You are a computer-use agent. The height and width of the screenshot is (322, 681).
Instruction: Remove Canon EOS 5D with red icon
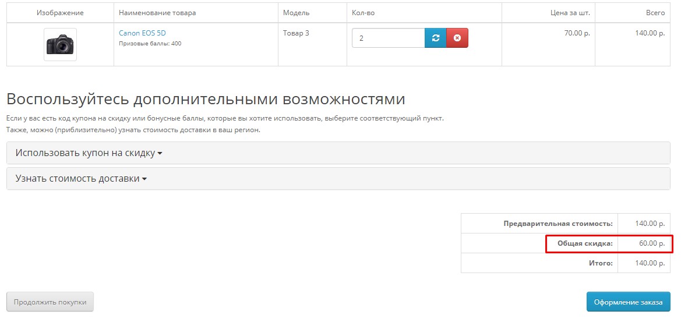click(x=457, y=38)
